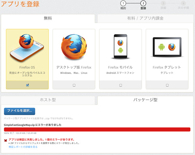Pick the Firefox タブレット tablet image
The width and height of the screenshot is (195, 155).
click(167, 47)
